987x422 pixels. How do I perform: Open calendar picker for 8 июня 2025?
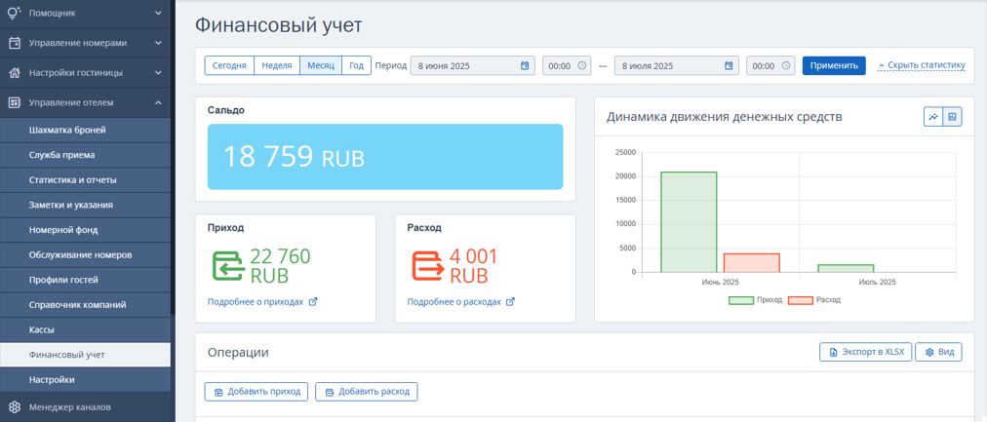coord(525,65)
